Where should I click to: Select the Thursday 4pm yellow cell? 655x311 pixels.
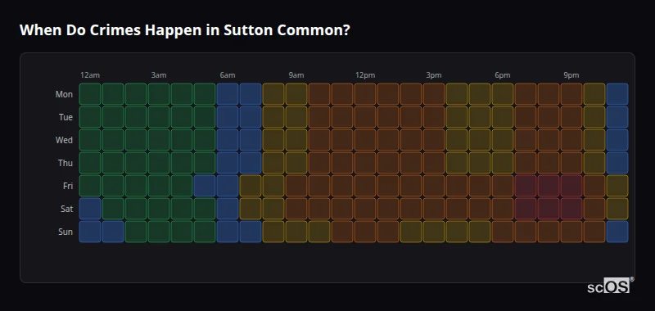click(457, 162)
